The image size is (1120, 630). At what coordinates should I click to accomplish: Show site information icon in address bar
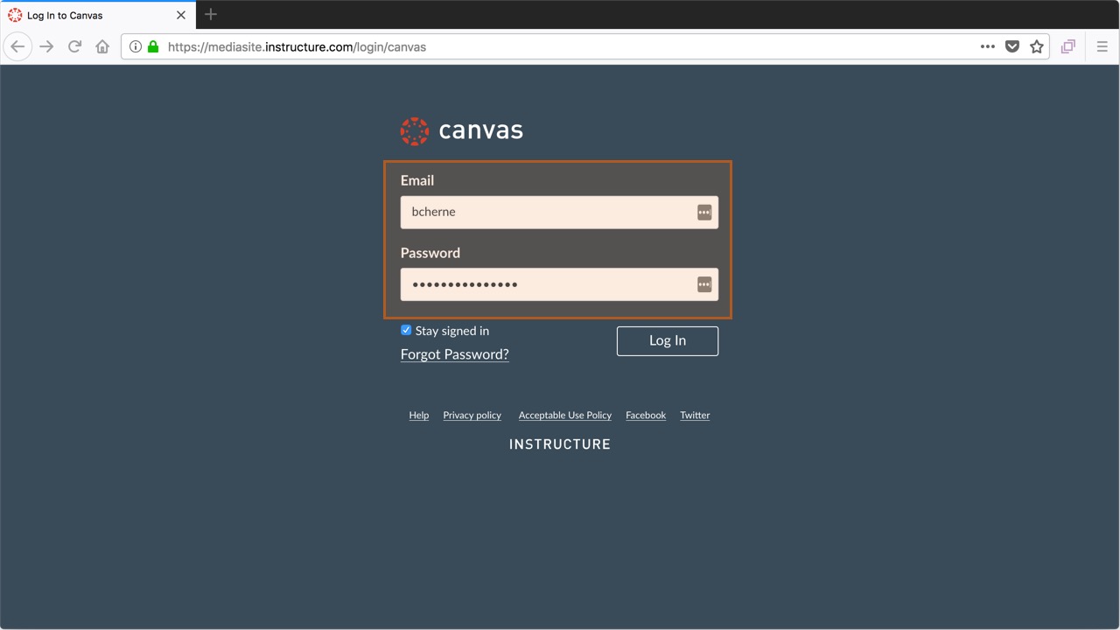coord(136,46)
